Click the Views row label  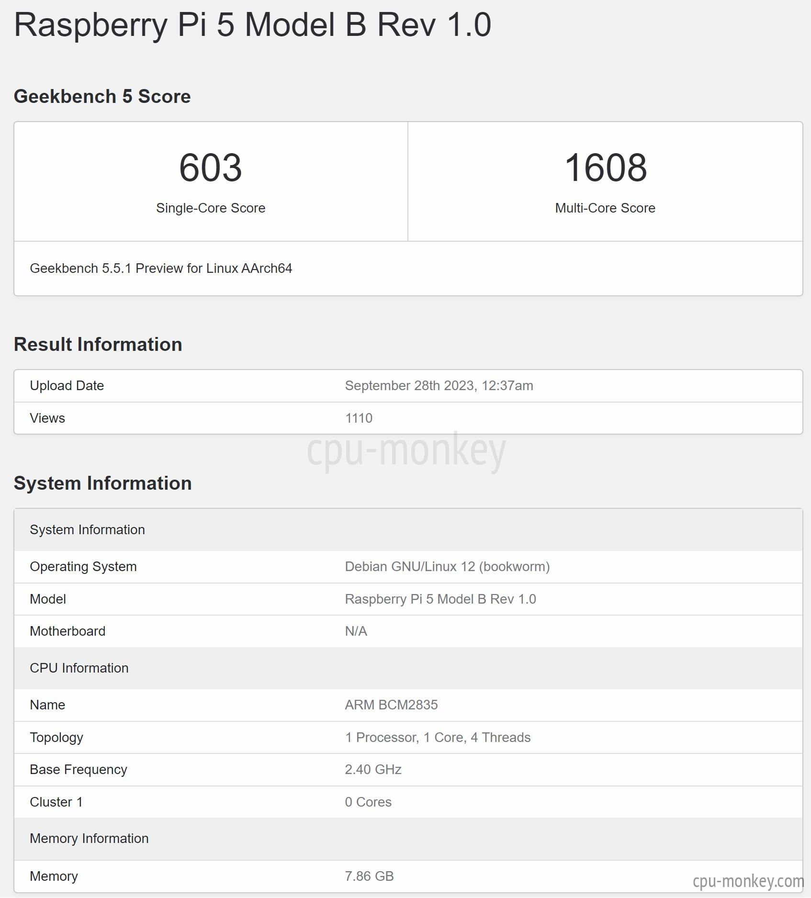[x=47, y=418]
